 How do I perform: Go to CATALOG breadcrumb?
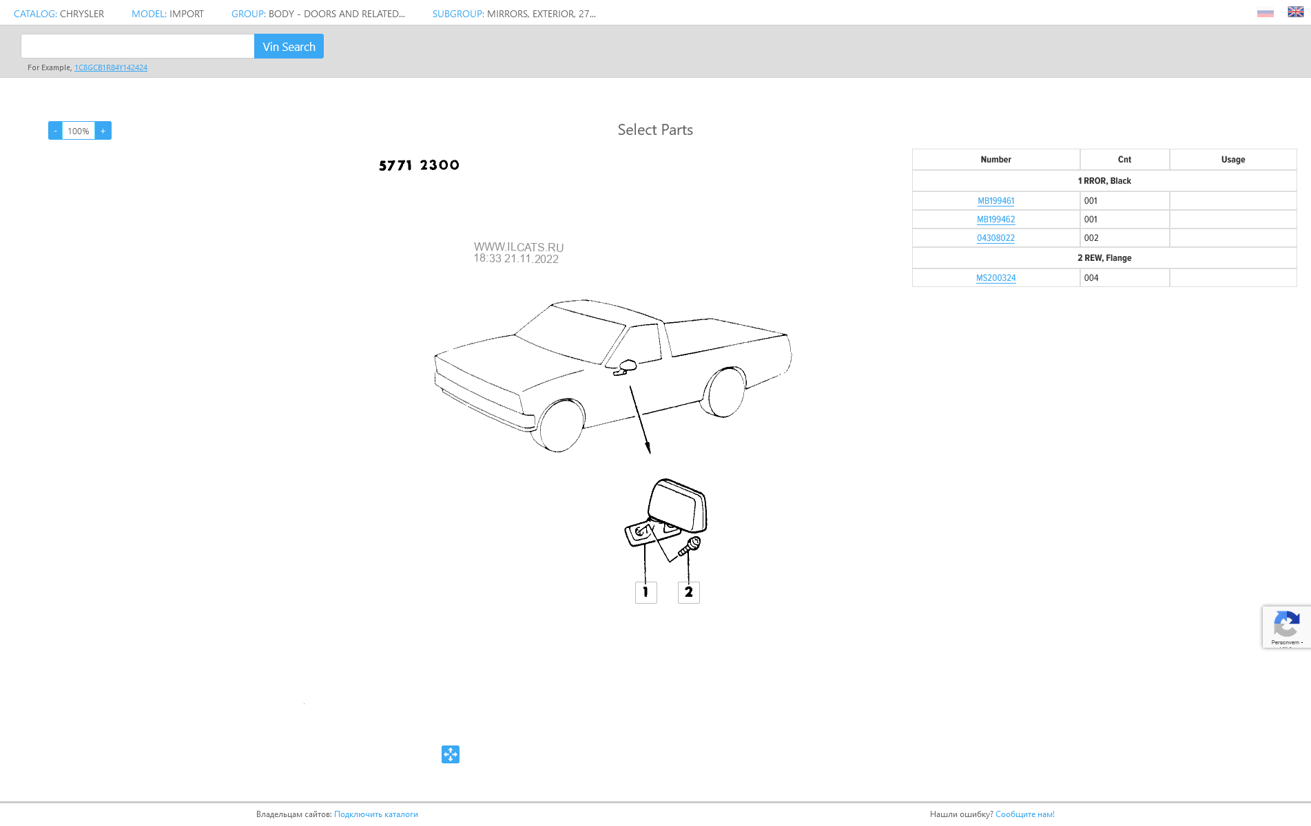pos(59,14)
